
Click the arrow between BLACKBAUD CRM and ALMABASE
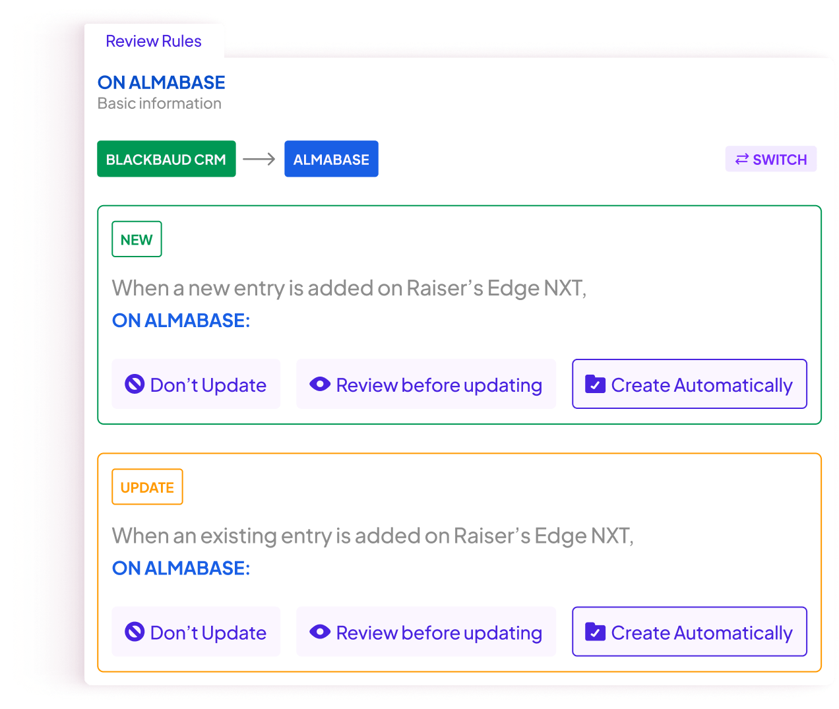[x=260, y=158]
